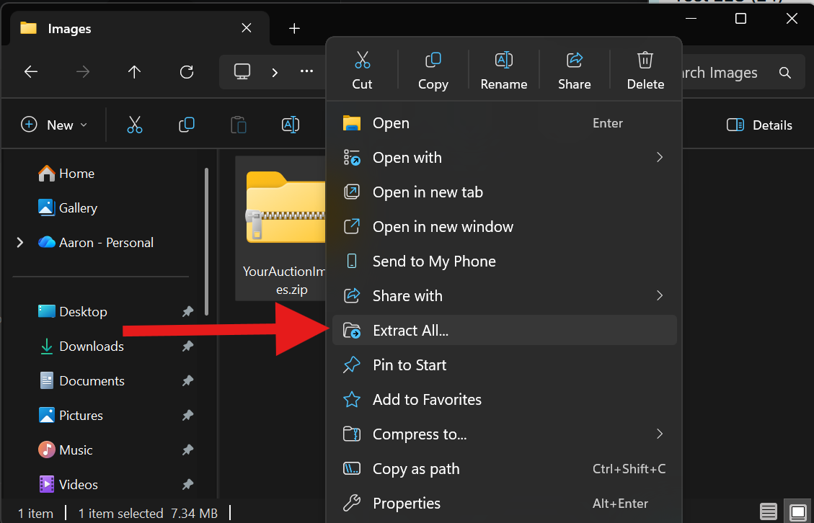The width and height of the screenshot is (814, 523).
Task: Open the New item dropdown
Action: click(54, 125)
